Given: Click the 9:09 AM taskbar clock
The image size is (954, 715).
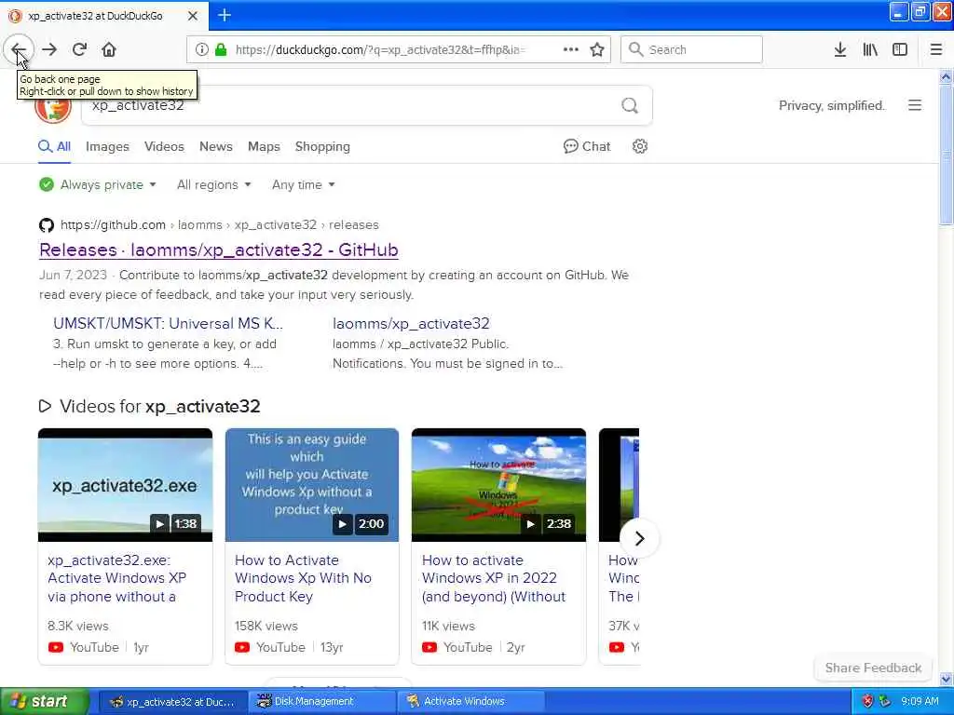Looking at the screenshot, I should (x=920, y=701).
